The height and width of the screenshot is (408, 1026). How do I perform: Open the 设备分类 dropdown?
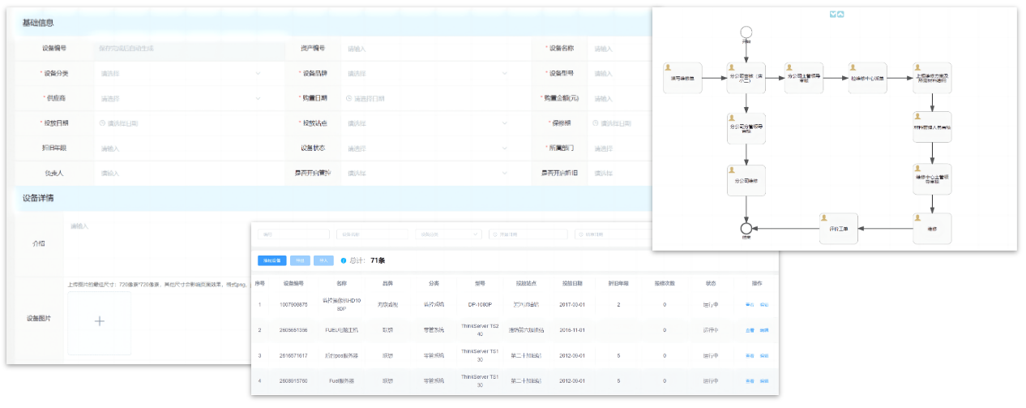click(x=180, y=74)
